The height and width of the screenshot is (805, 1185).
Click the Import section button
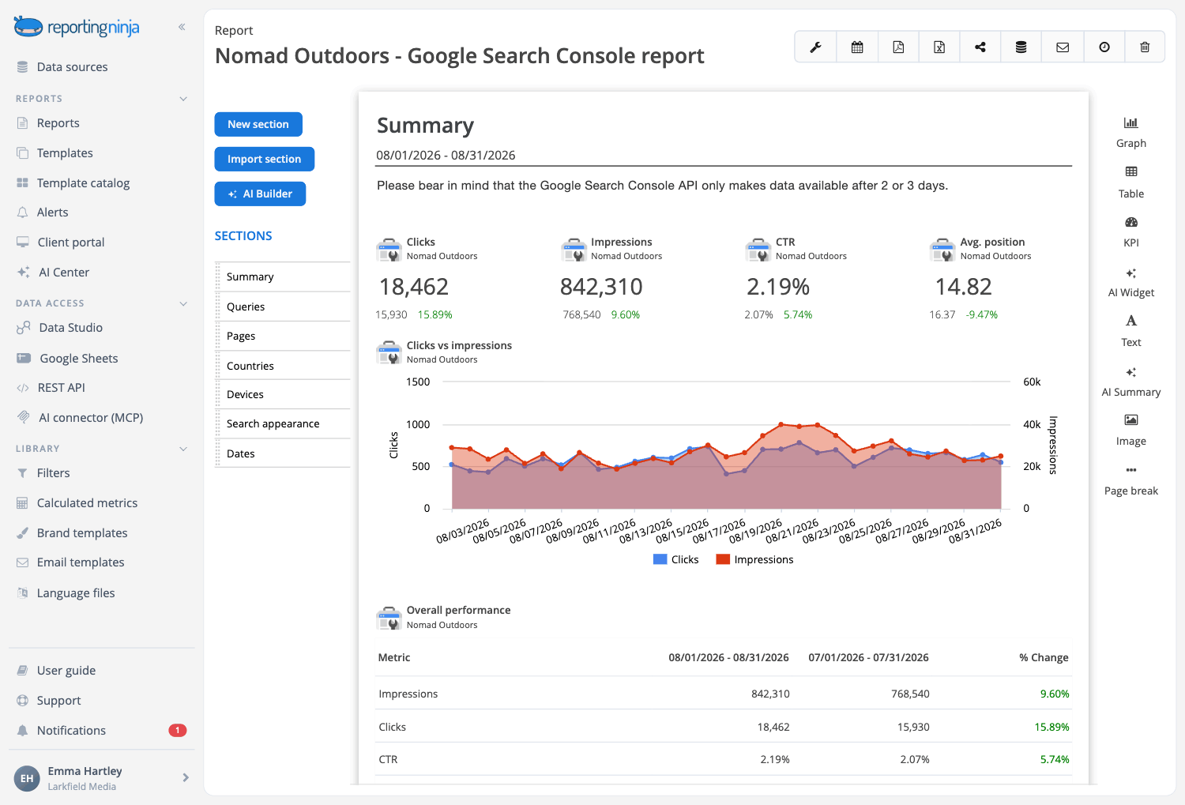tap(265, 159)
